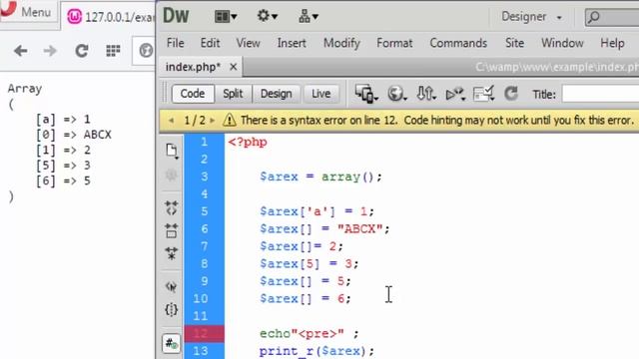
Task: Click the document Title input field
Action: pyautogui.click(x=600, y=94)
